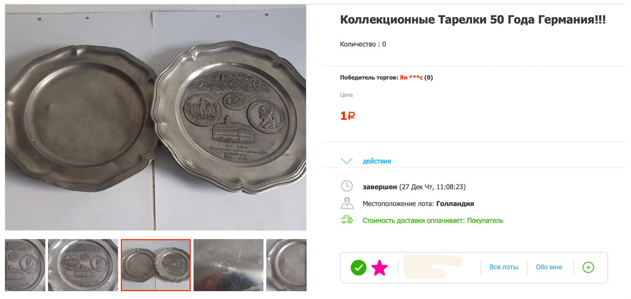This screenshot has width=631, height=299.
Task: Open the Все лоты link
Action: click(504, 267)
